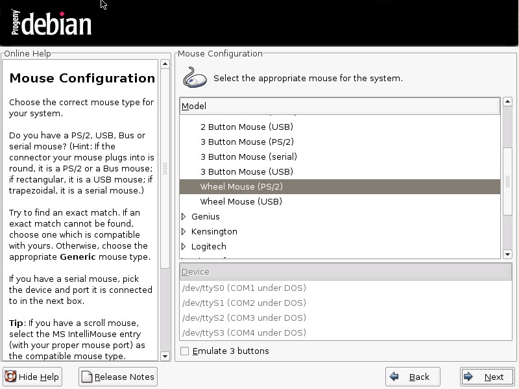Select 3 Button Mouse (serial)
Screen dimensions: 519x389
pyautogui.click(x=248, y=157)
